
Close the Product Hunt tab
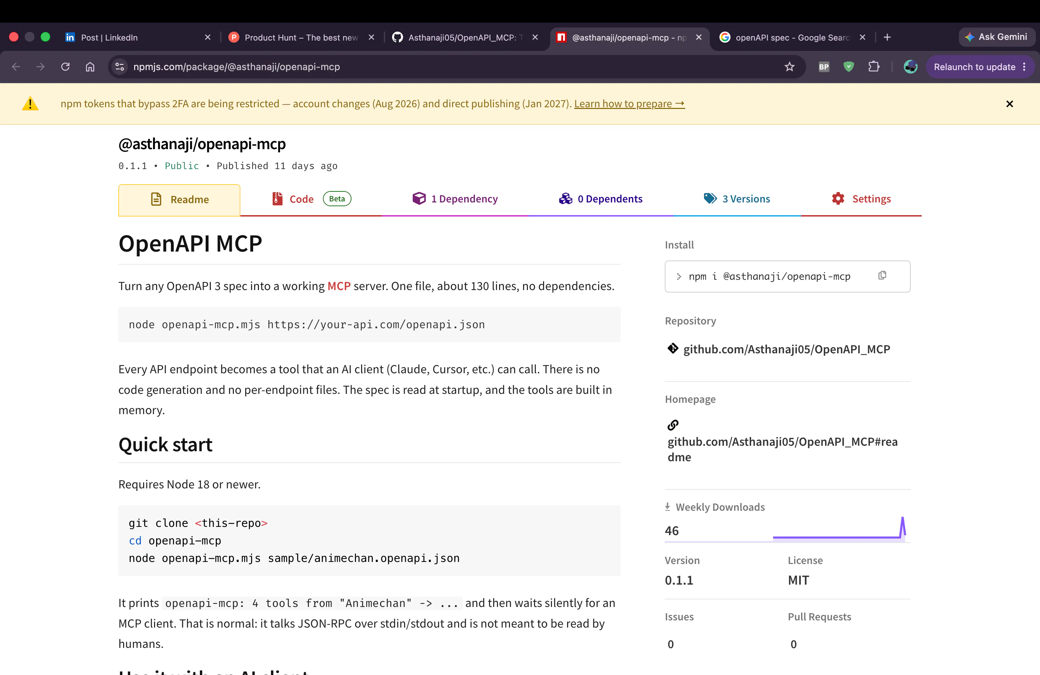[371, 37]
